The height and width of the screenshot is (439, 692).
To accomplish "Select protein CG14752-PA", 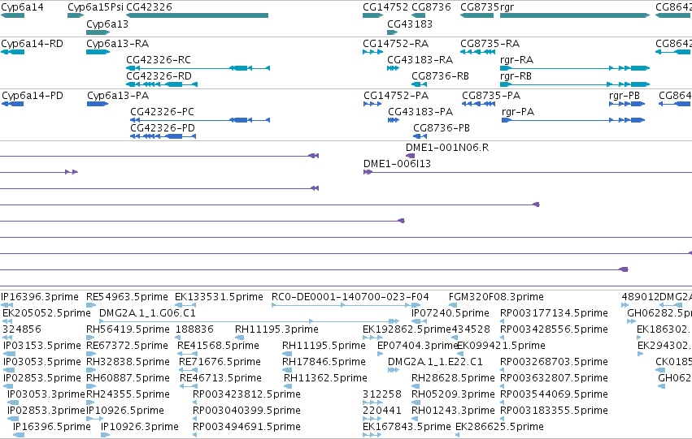I will [x=372, y=104].
